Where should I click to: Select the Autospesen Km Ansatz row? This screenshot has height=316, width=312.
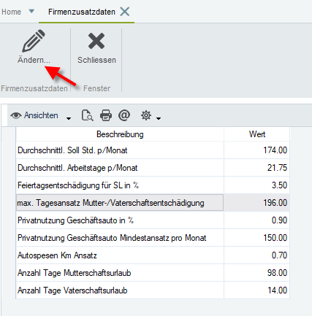point(153,255)
